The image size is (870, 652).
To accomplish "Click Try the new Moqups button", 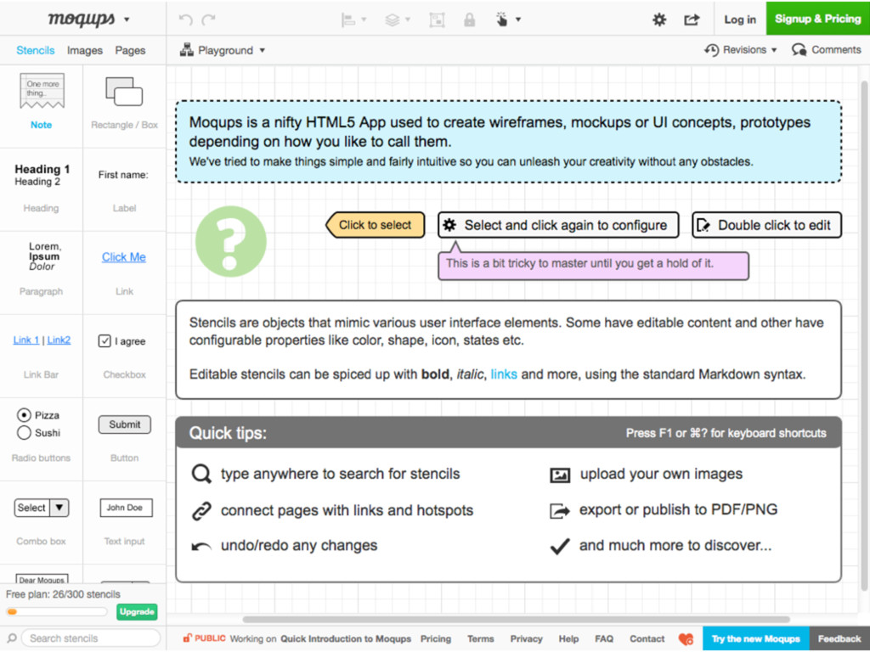I will click(755, 638).
